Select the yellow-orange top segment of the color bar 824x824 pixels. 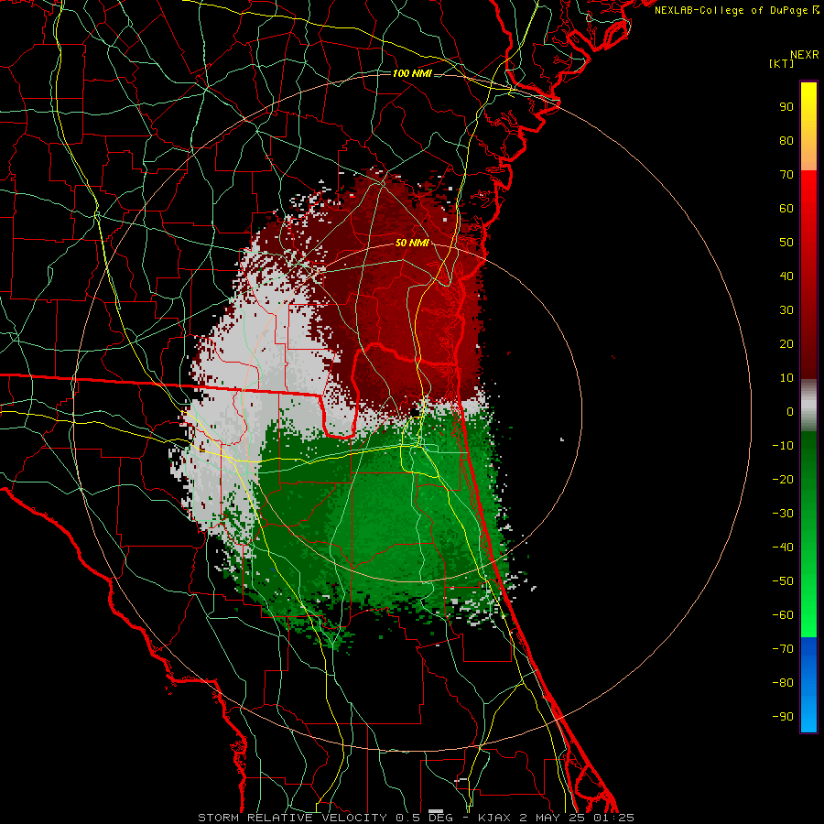[x=808, y=126]
